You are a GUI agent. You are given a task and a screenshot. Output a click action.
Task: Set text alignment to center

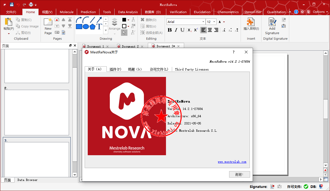coord(210,30)
